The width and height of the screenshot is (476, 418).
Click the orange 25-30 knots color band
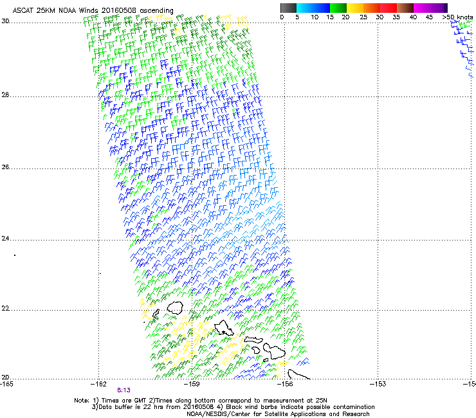point(372,8)
